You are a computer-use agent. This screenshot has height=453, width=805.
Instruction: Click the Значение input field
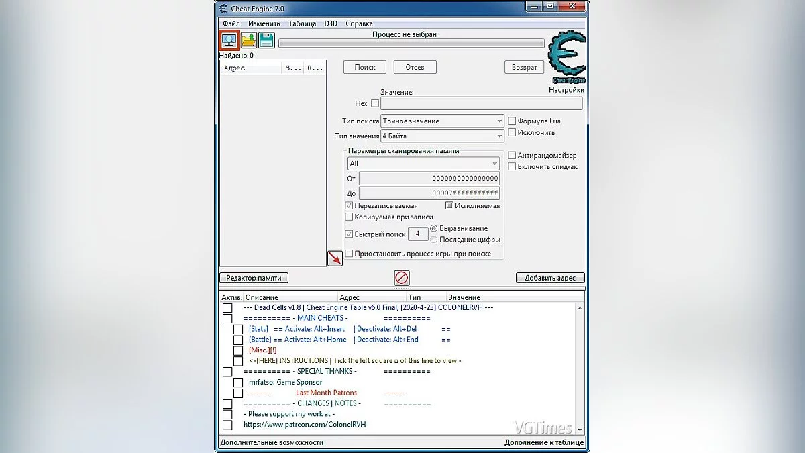481,103
